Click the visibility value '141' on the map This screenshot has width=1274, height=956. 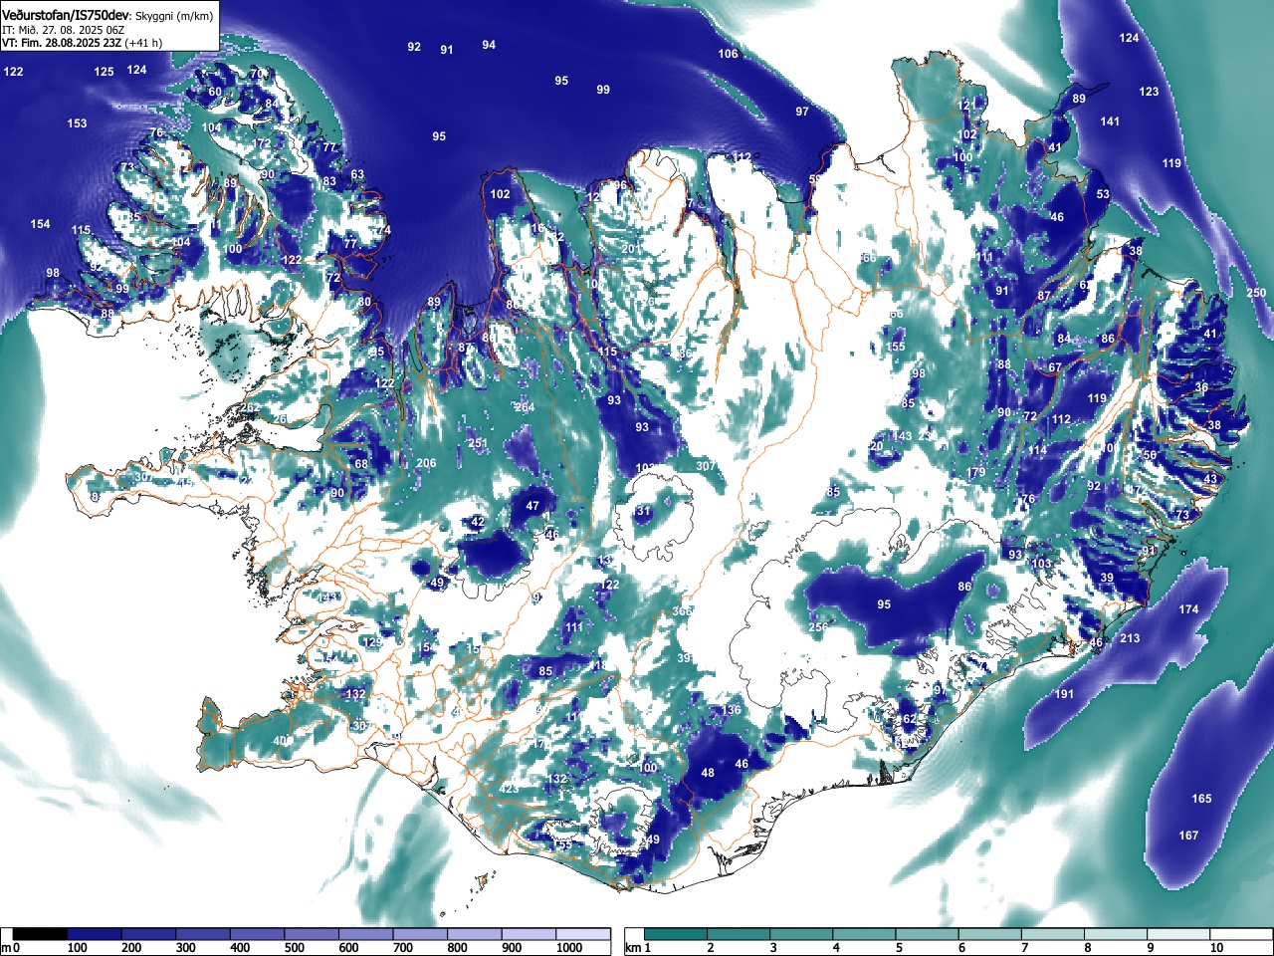point(1110,121)
